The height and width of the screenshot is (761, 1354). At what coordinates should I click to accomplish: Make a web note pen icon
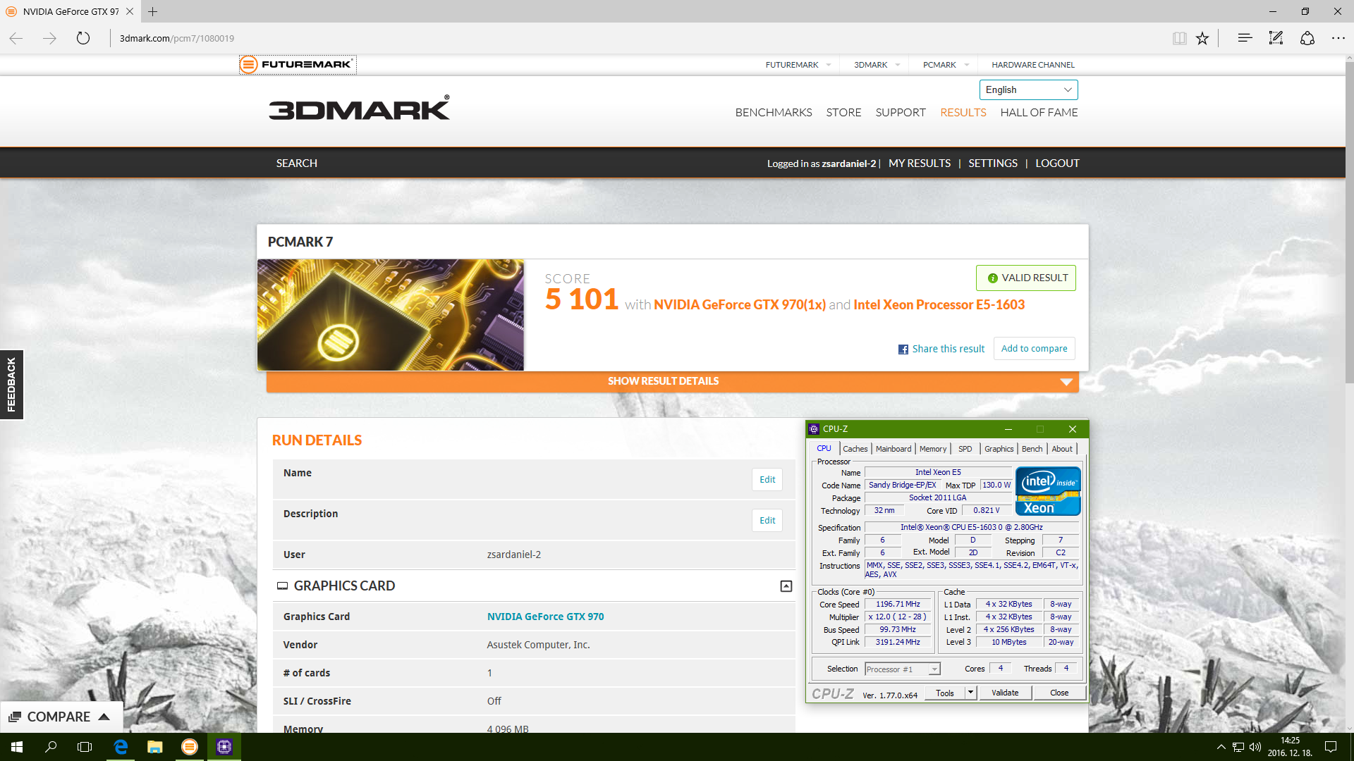[x=1276, y=38]
